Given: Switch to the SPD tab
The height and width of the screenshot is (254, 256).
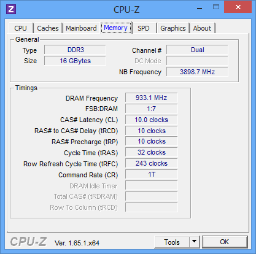Looking at the screenshot, I should coord(144,28).
